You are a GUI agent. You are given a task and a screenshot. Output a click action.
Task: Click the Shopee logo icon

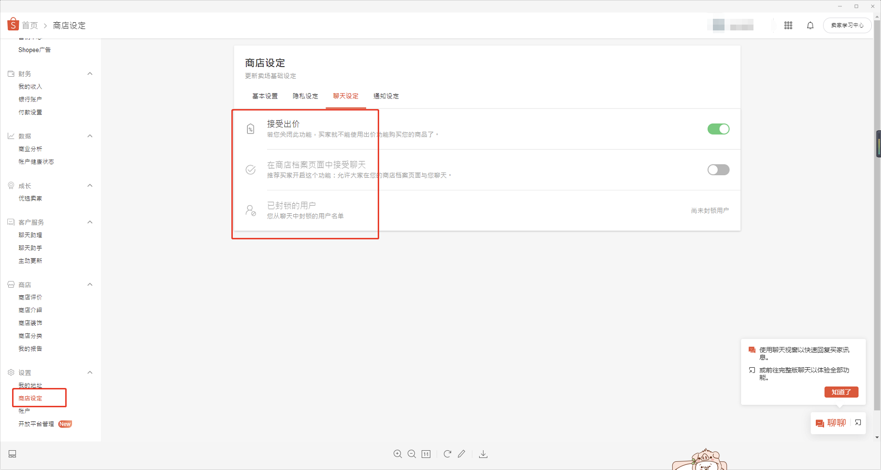(13, 24)
